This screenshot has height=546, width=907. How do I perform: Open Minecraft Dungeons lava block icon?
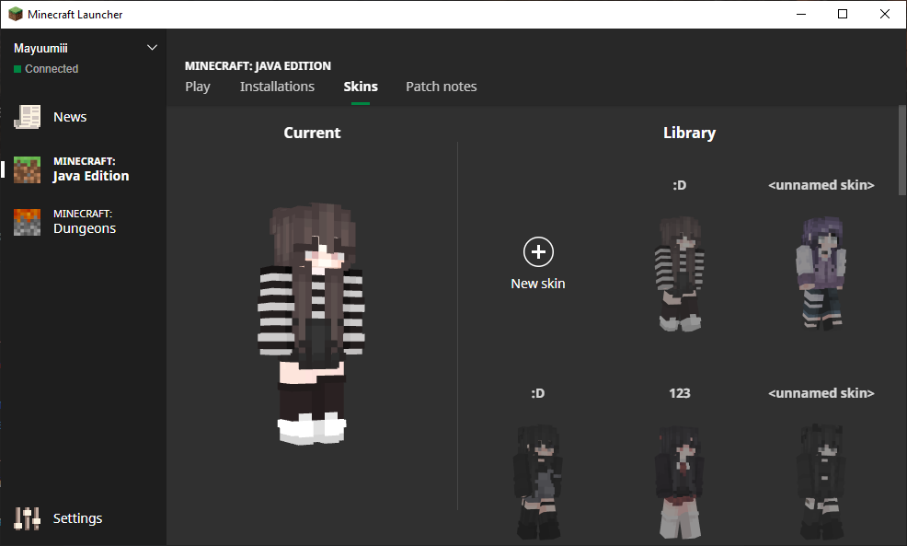click(28, 222)
